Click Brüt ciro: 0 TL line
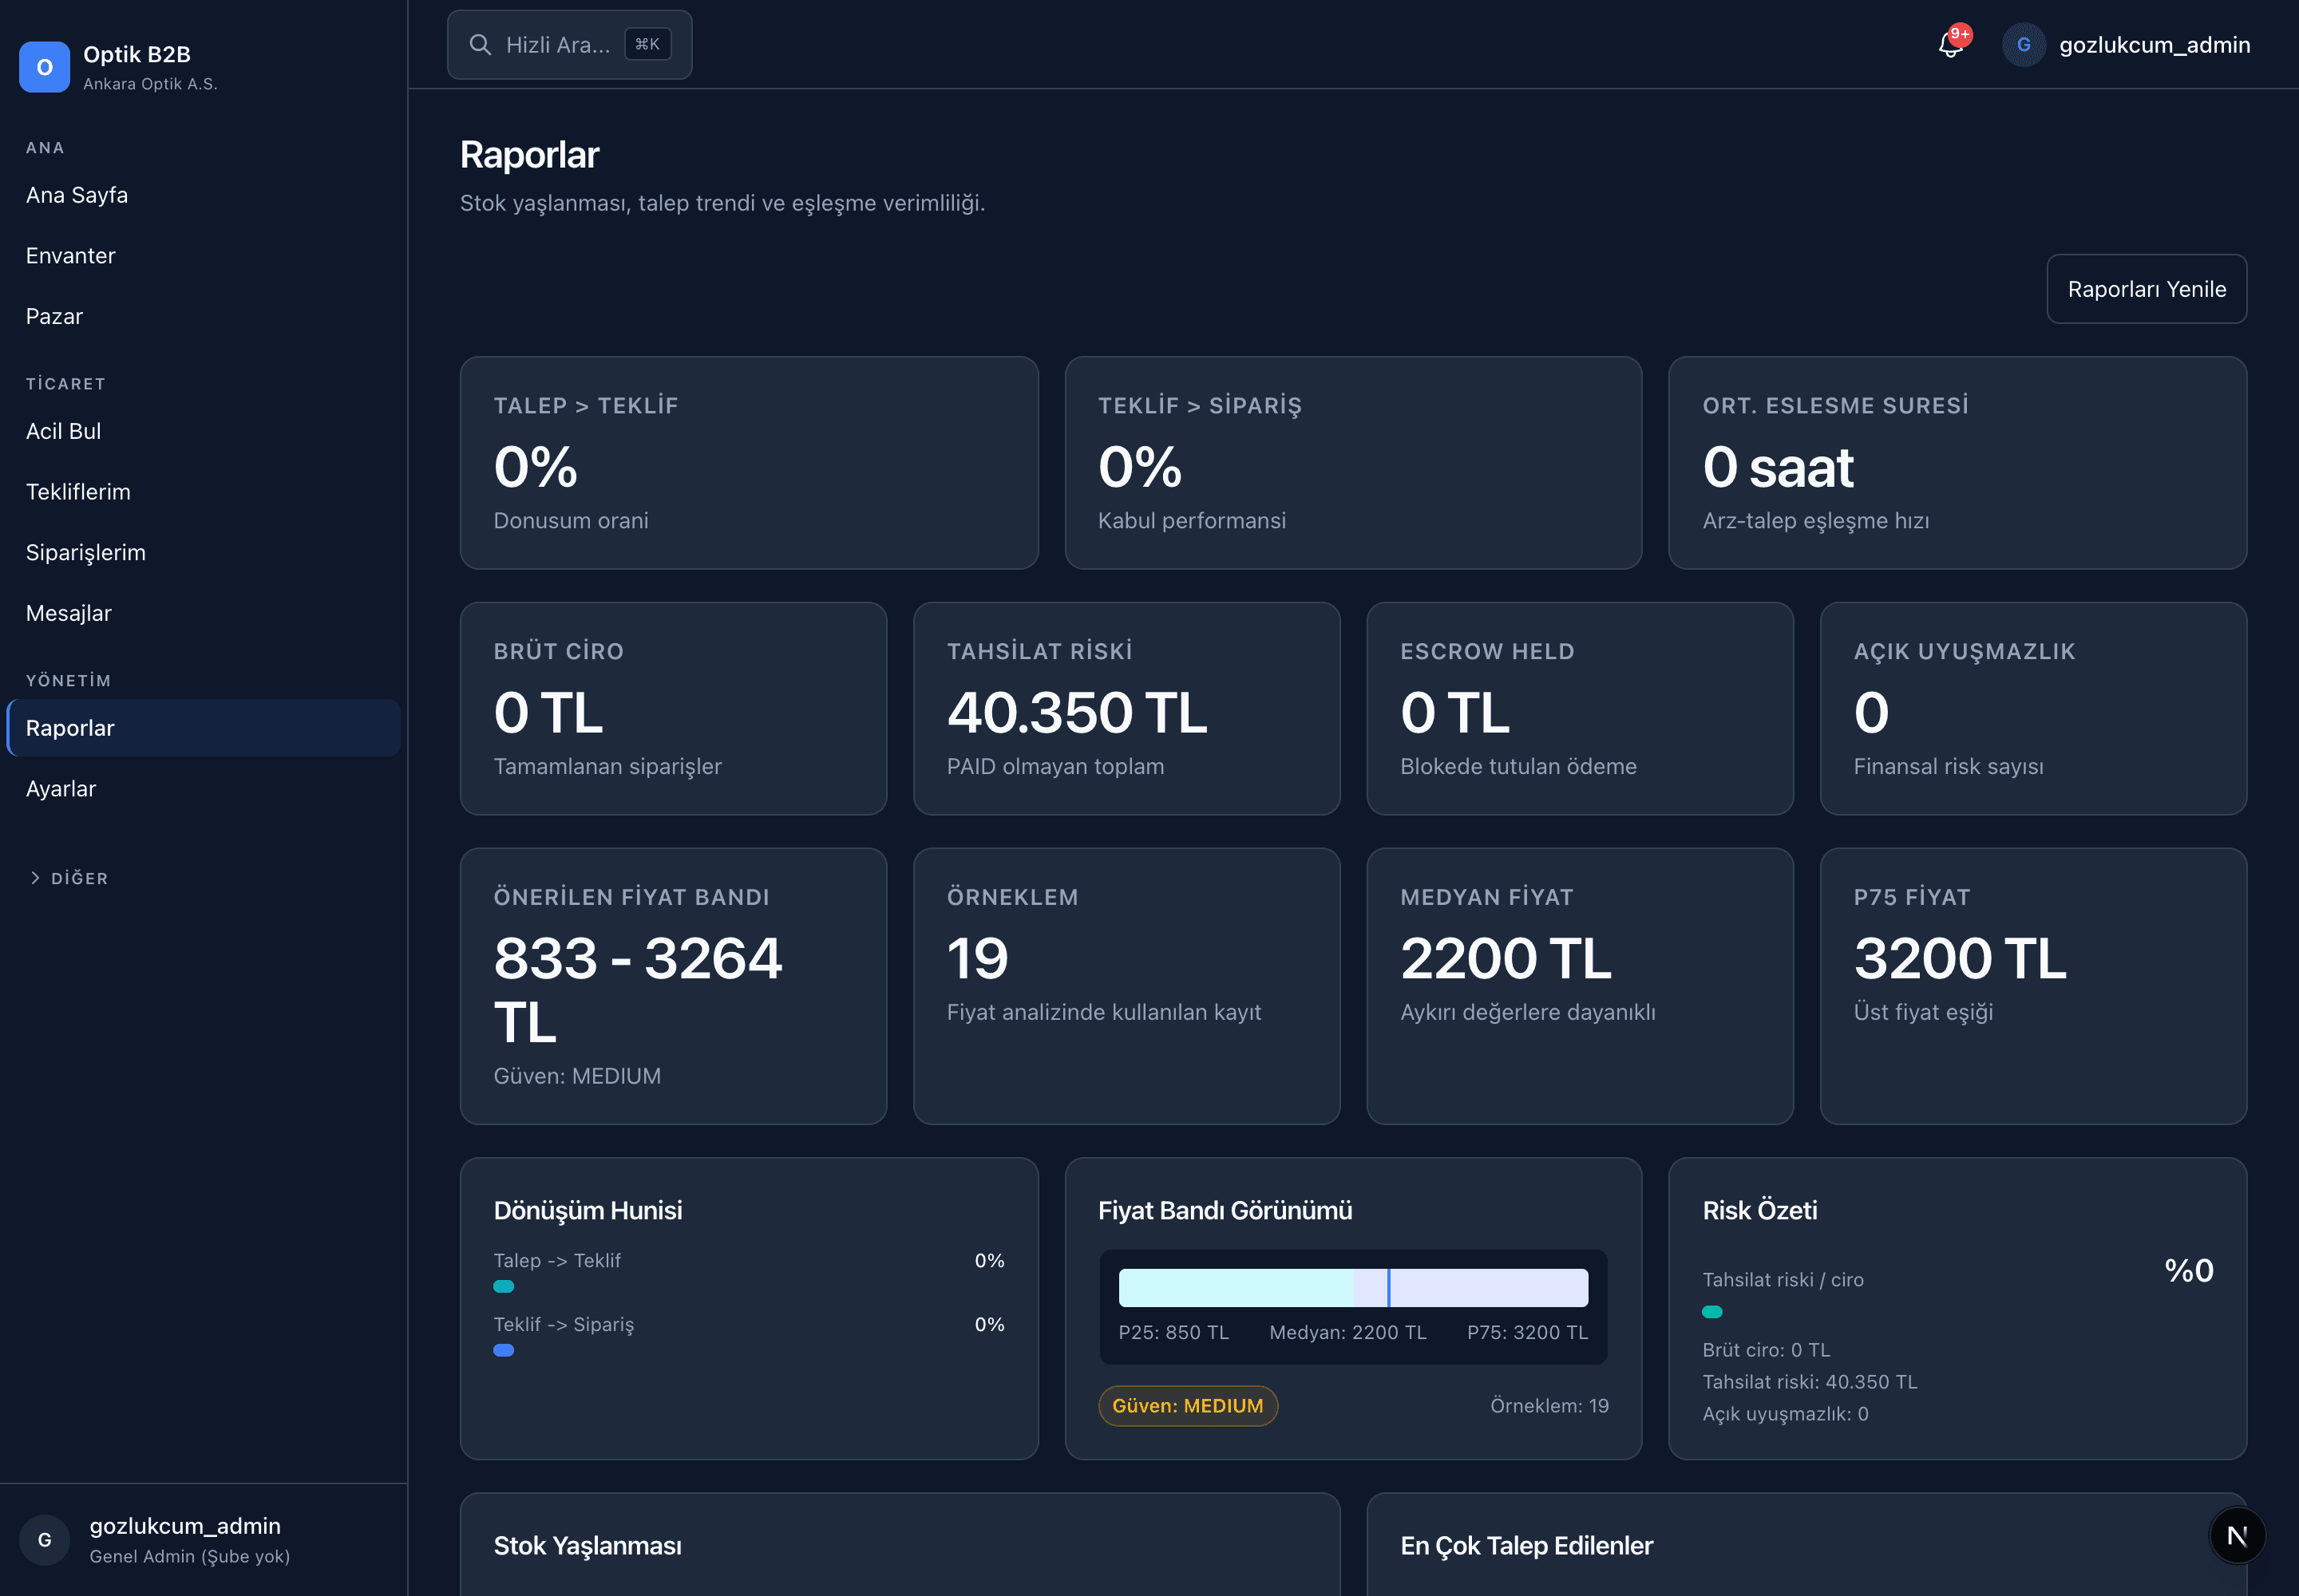This screenshot has width=2299, height=1596. pyautogui.click(x=1767, y=1350)
